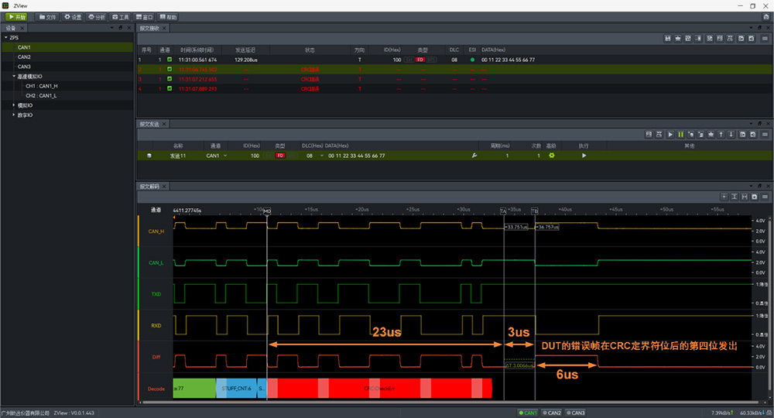Expand the 数字IO tree node
Screen dimensions: 774x418
14,115
